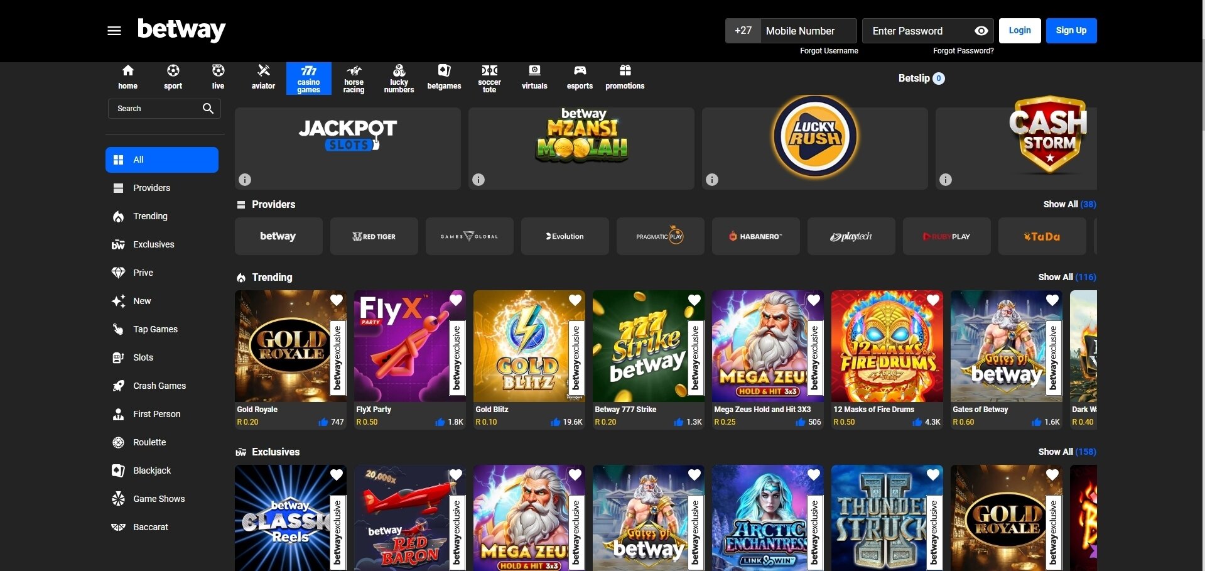The width and height of the screenshot is (1205, 571).
Task: Select Trending in the sidebar
Action: (x=162, y=216)
